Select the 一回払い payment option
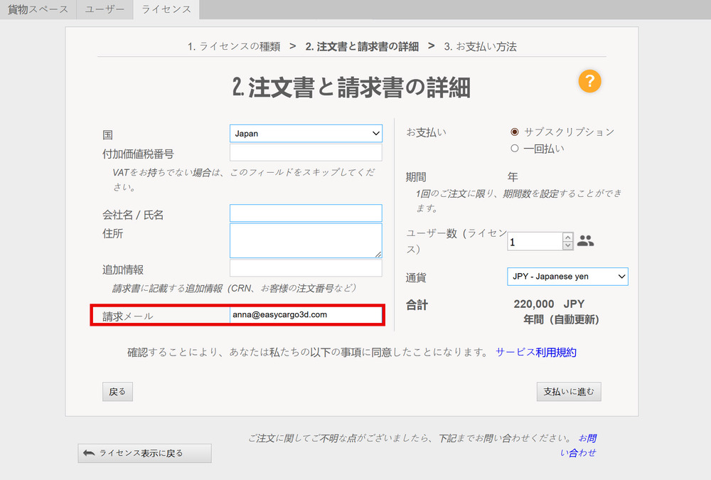The image size is (711, 480). point(515,149)
